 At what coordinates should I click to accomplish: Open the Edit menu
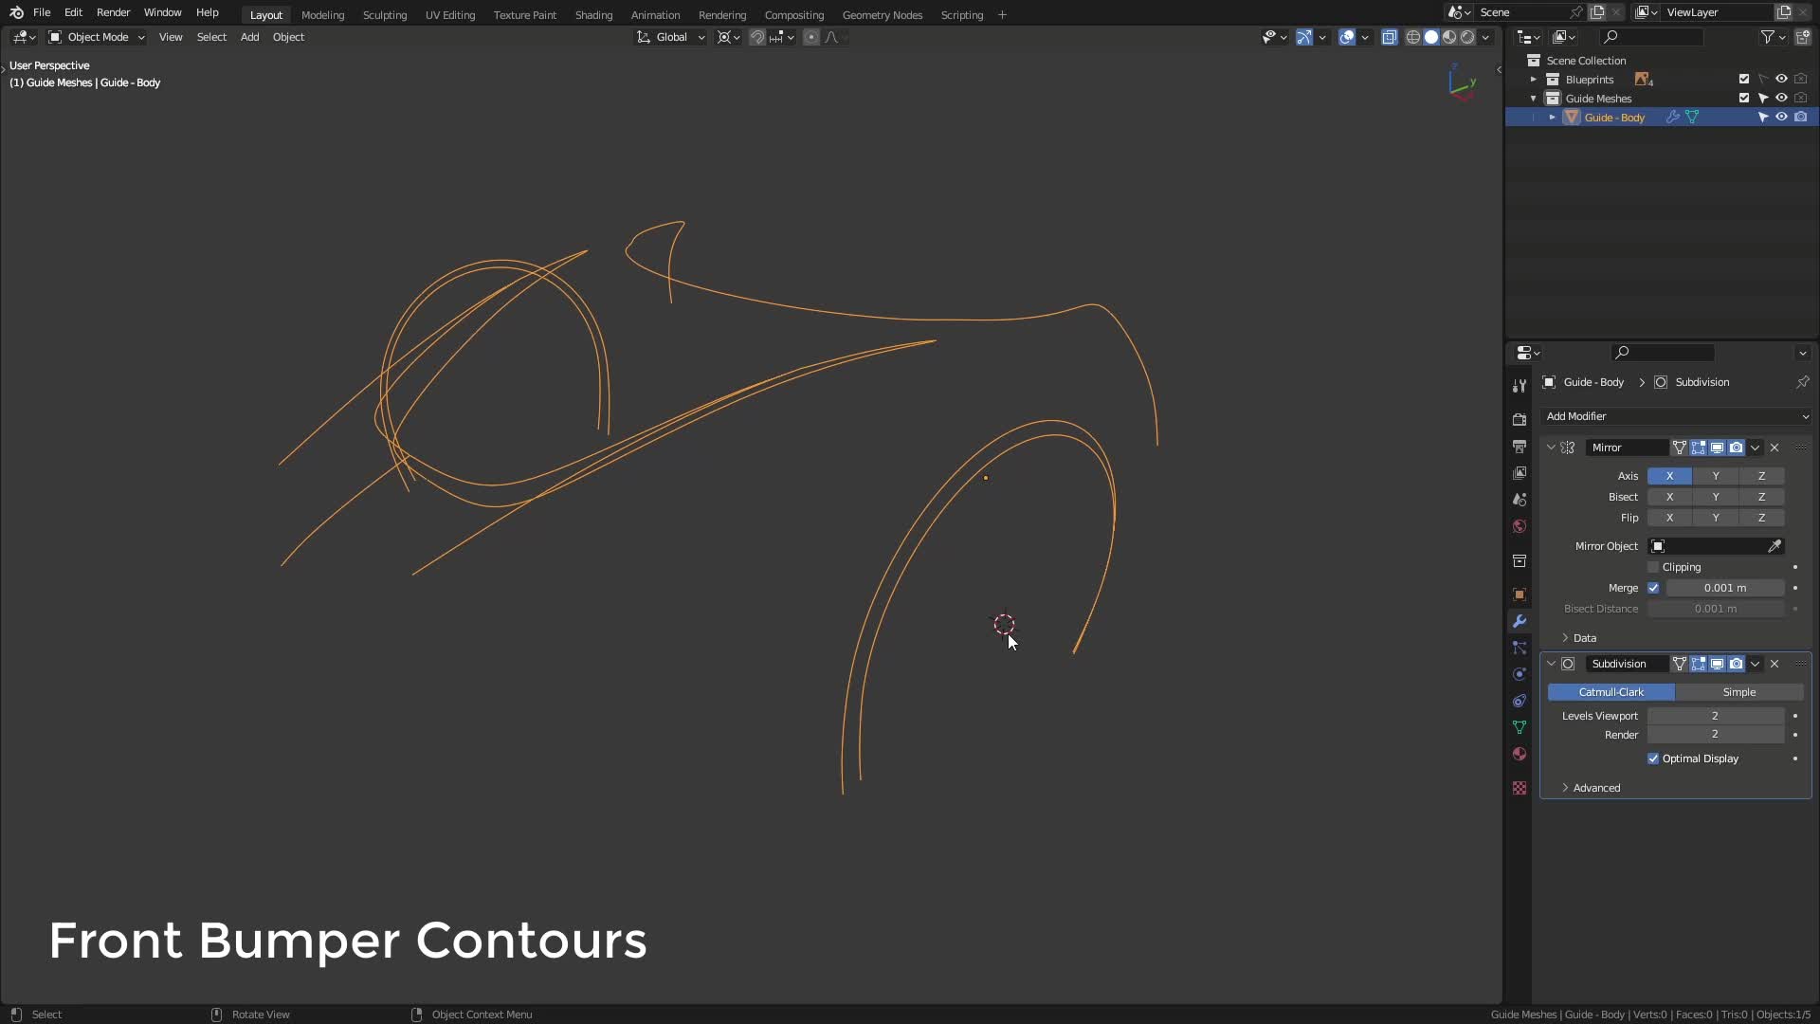pos(73,12)
